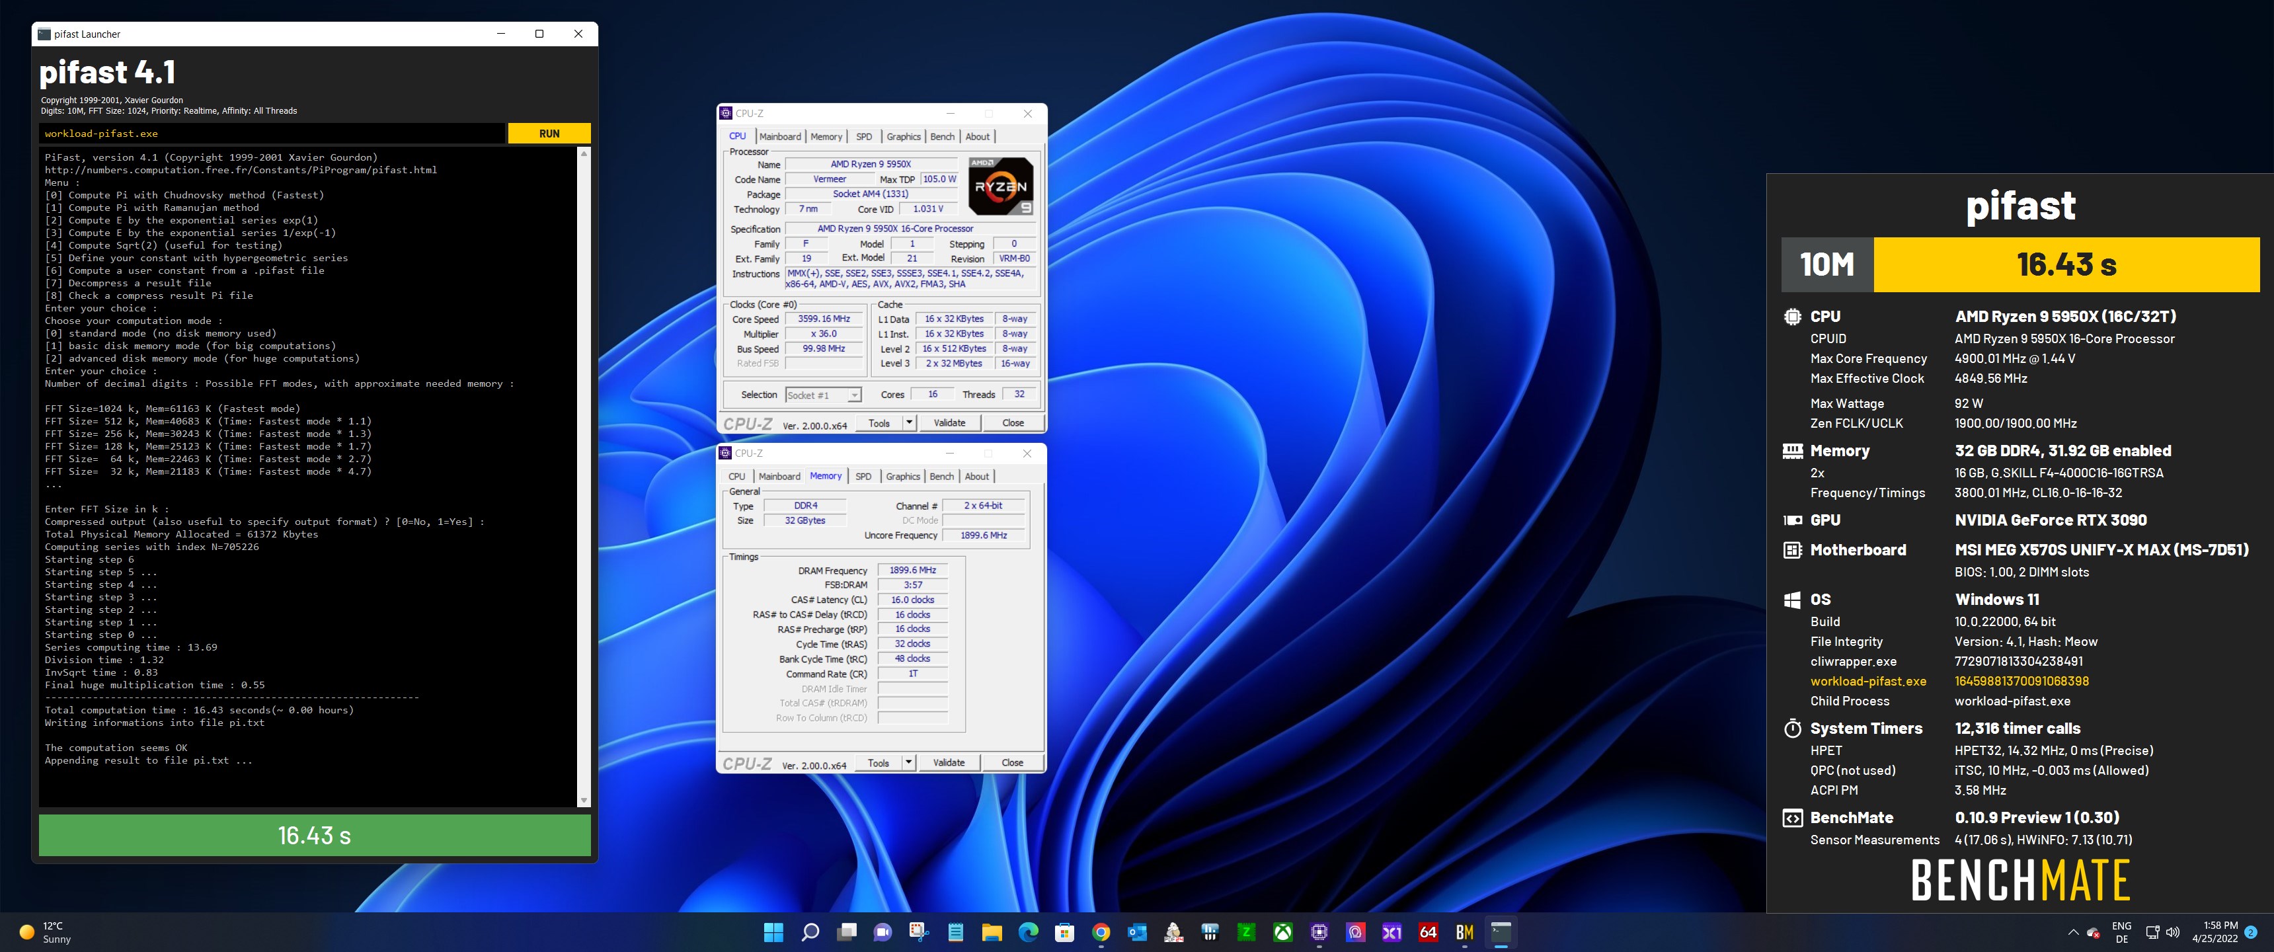2274x952 pixels.
Task: Click the CPU chip icon in BenchMate panel
Action: [x=1792, y=316]
